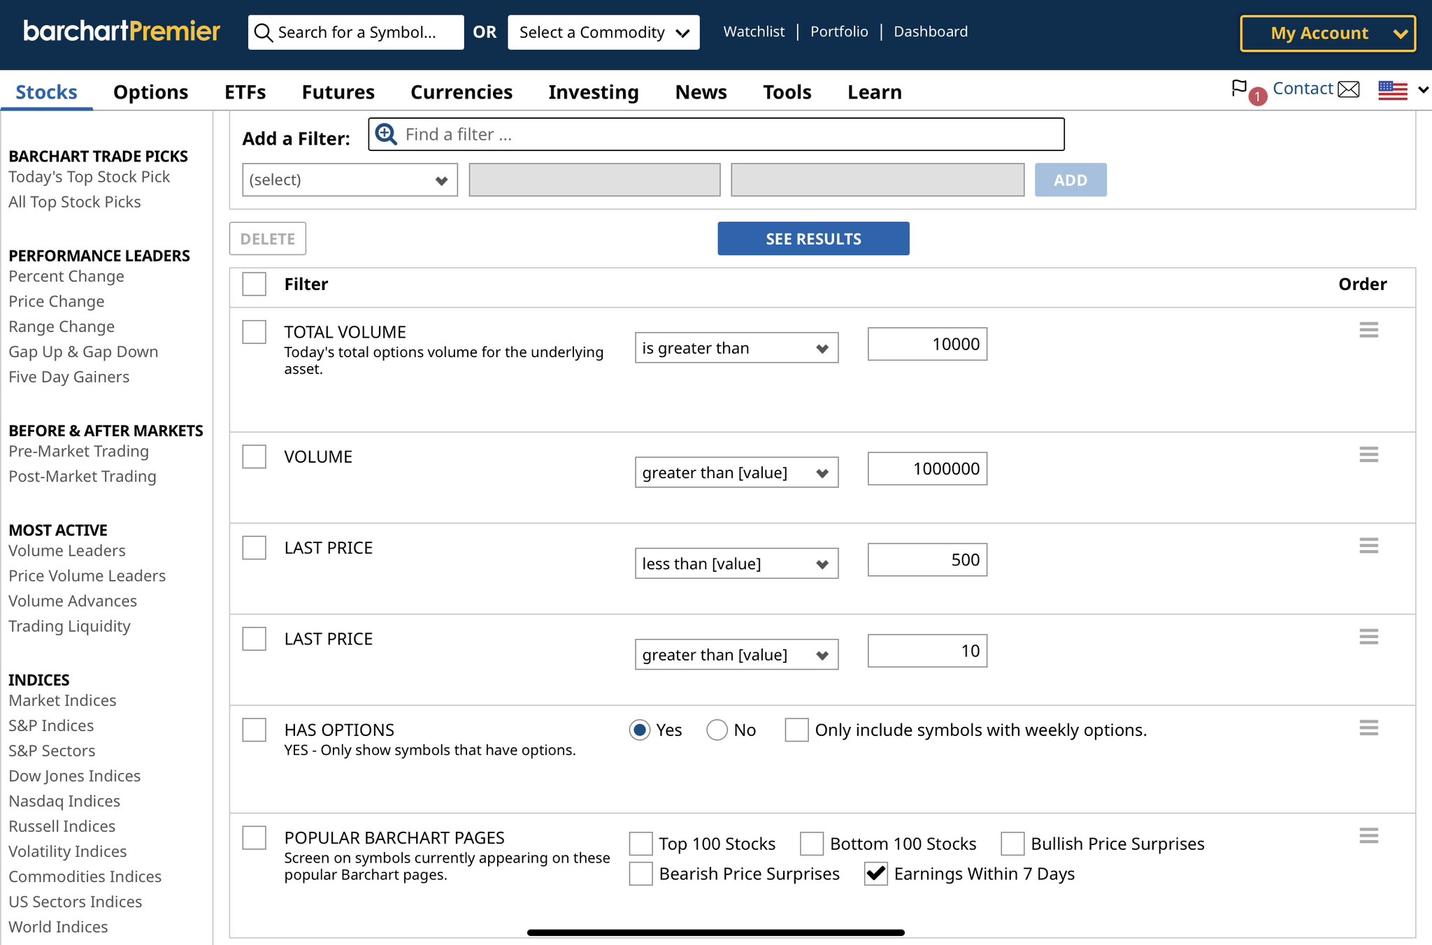Switch to the Options tab
Image resolution: width=1432 pixels, height=945 pixels.
(150, 92)
